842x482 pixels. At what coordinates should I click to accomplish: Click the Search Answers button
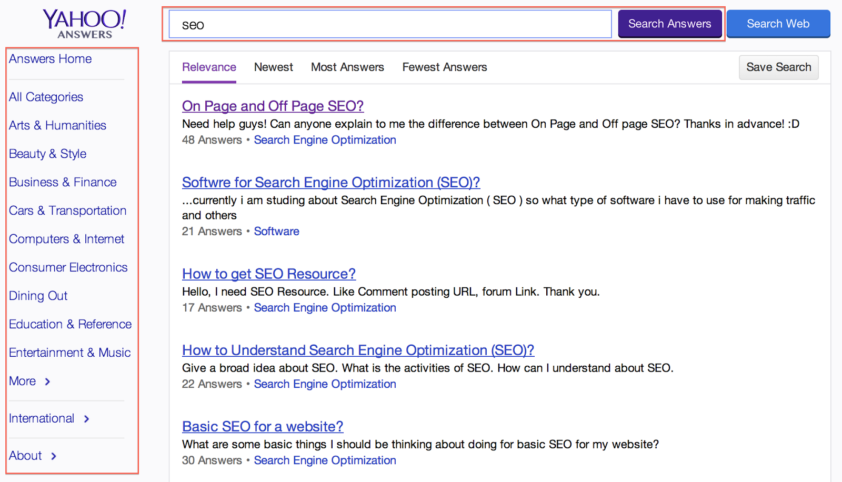[x=669, y=24]
